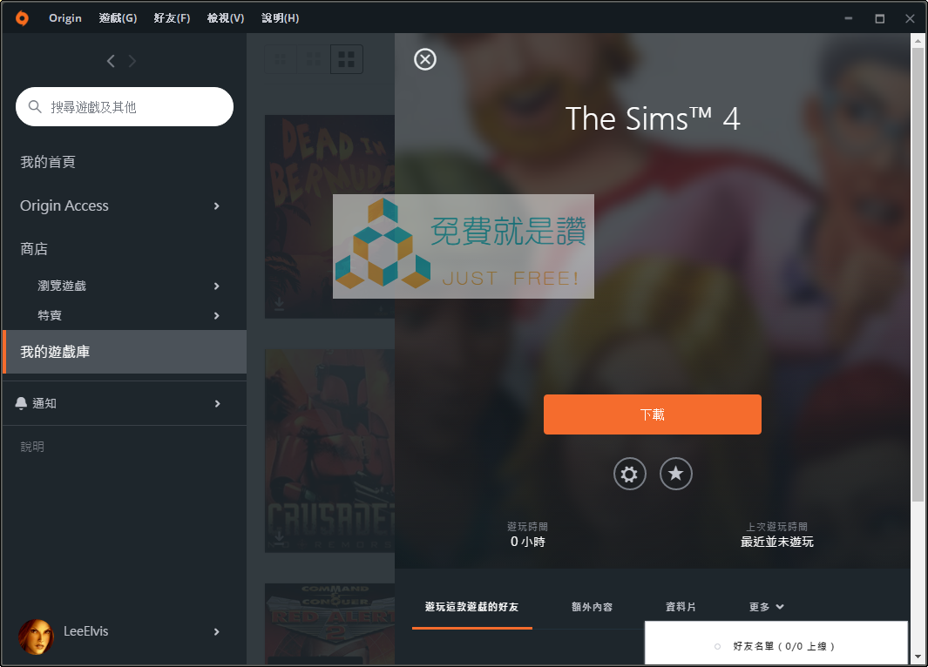The width and height of the screenshot is (928, 667).
Task: Close the Sims 4 details panel
Action: [425, 59]
